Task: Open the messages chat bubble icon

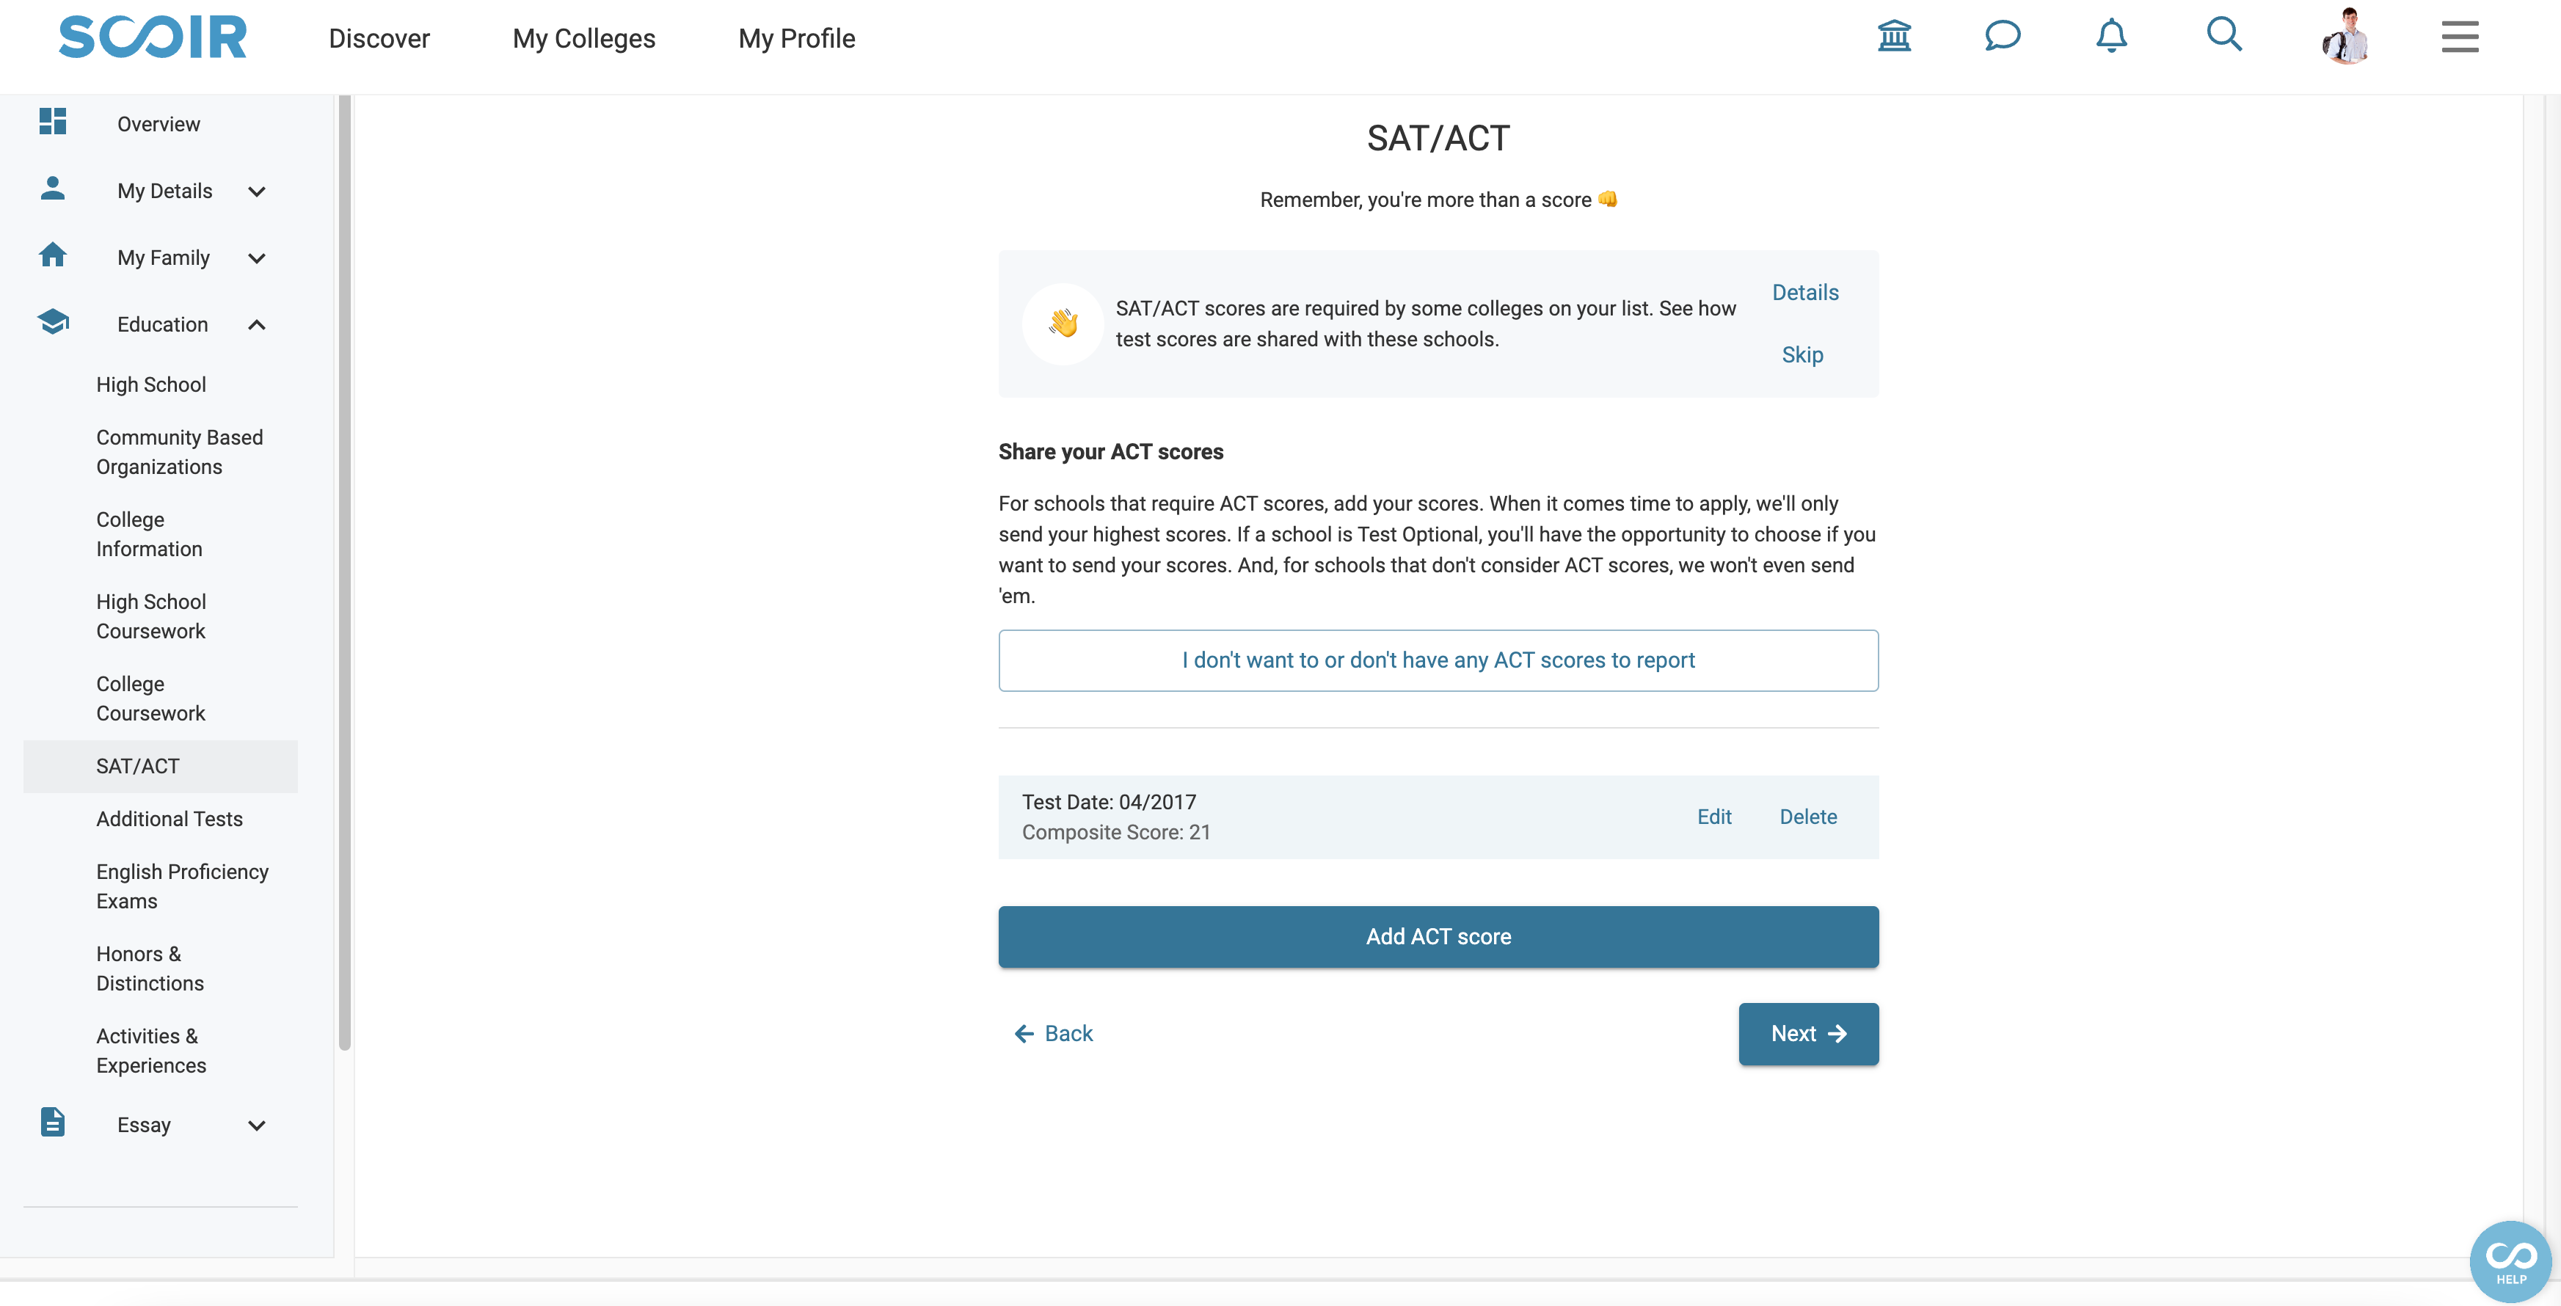Action: 2003,37
